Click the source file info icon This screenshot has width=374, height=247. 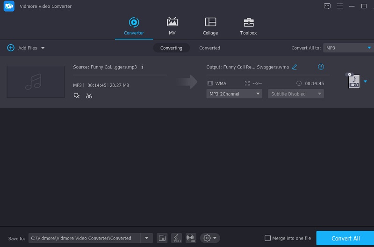click(x=142, y=67)
